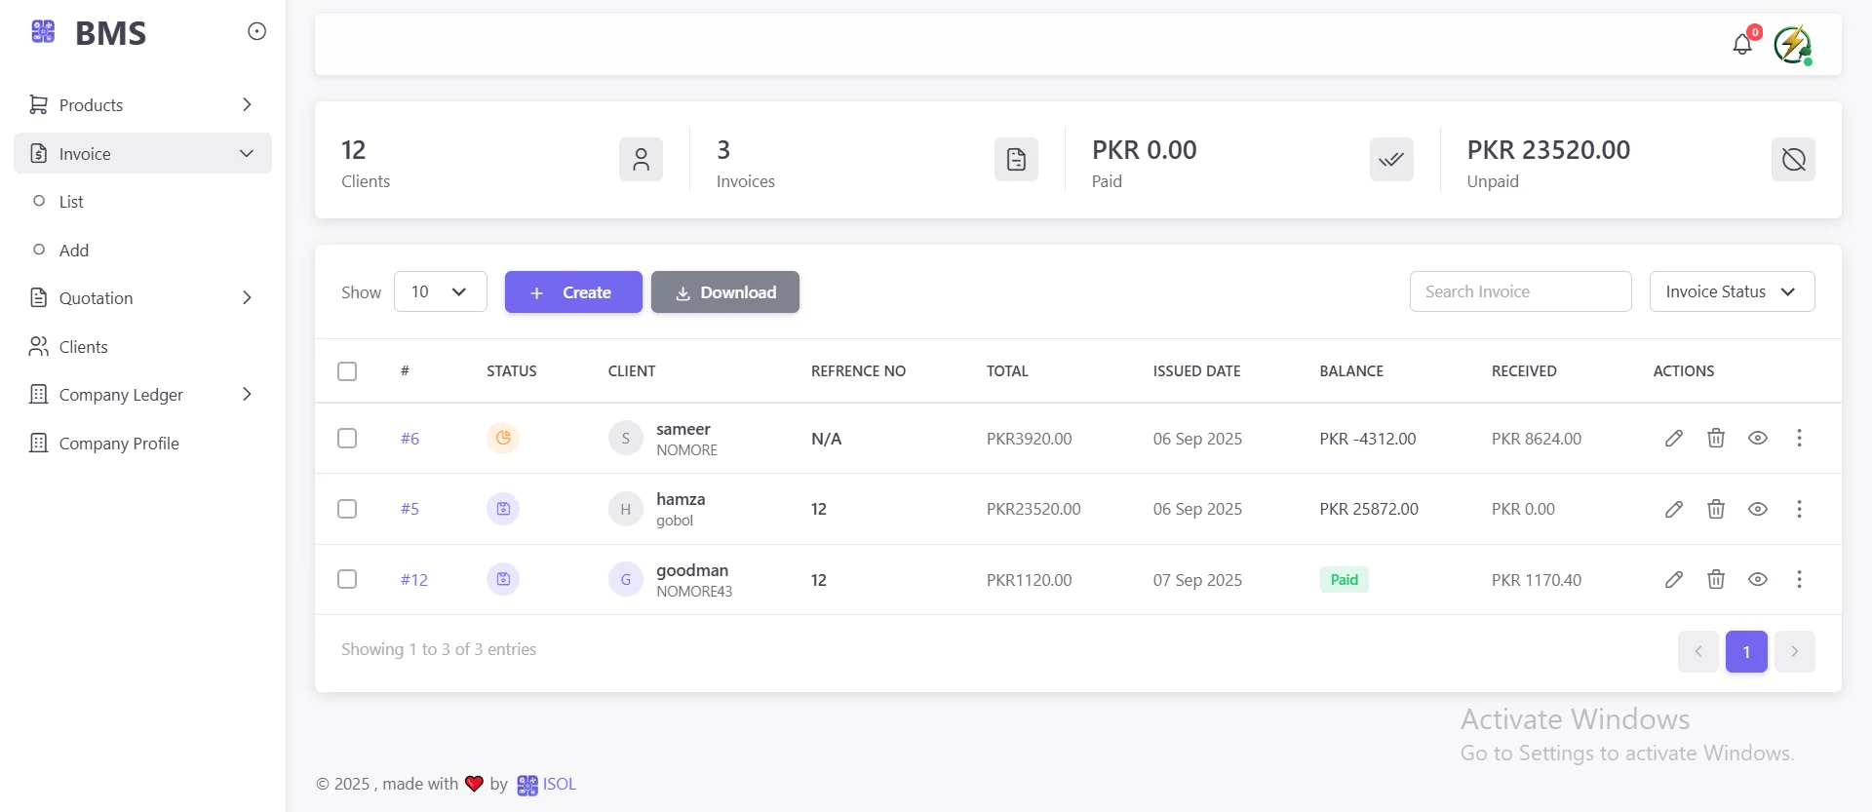View invoice #12 using eye icon
Screen dimensions: 1872x812
(x=1757, y=580)
